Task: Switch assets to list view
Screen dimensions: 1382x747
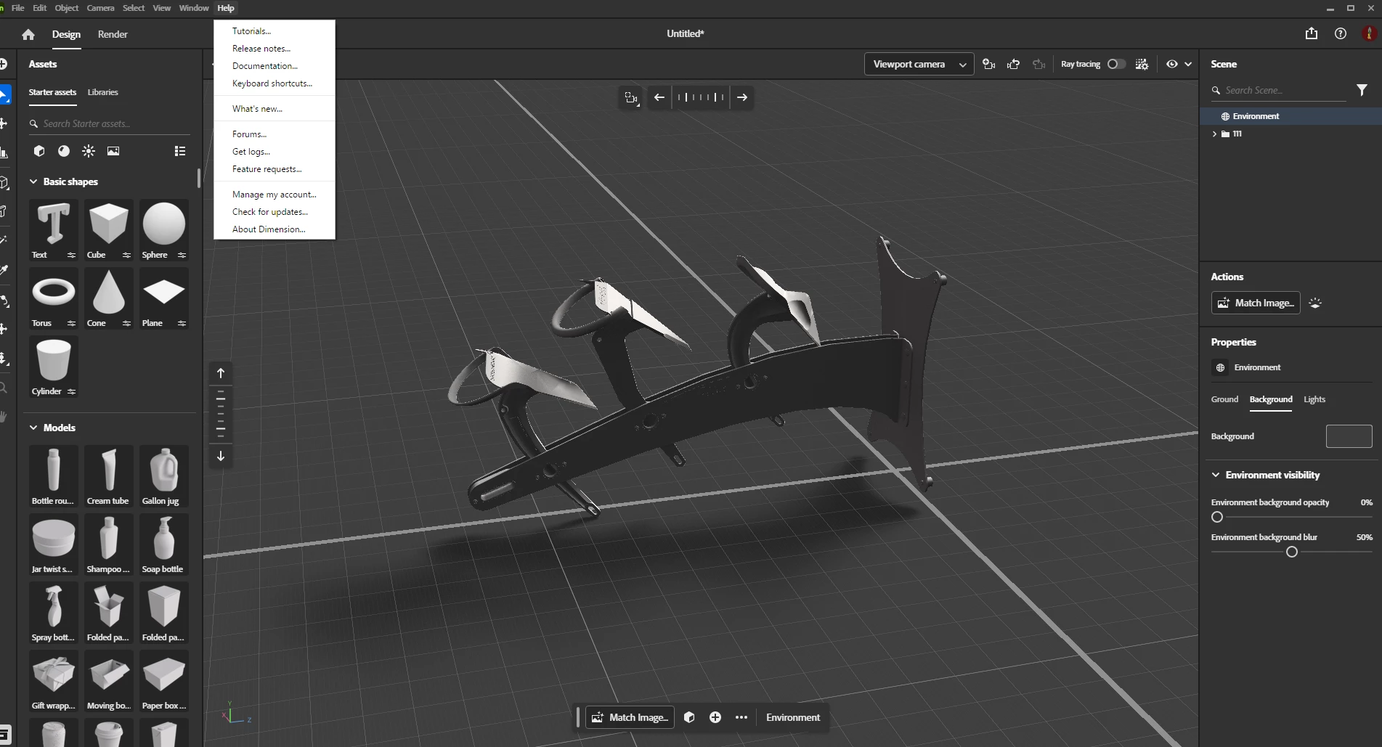Action: pyautogui.click(x=180, y=151)
